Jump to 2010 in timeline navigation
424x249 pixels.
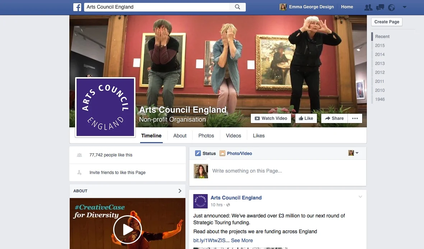tap(380, 90)
